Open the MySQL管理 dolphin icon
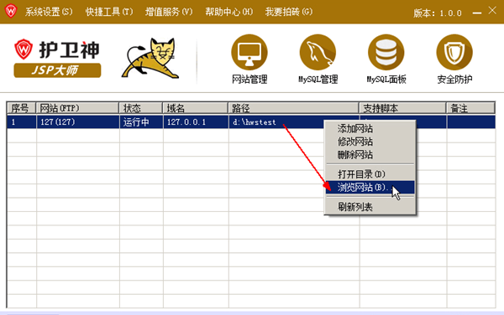Screen dimensions: 504x315 [318, 52]
